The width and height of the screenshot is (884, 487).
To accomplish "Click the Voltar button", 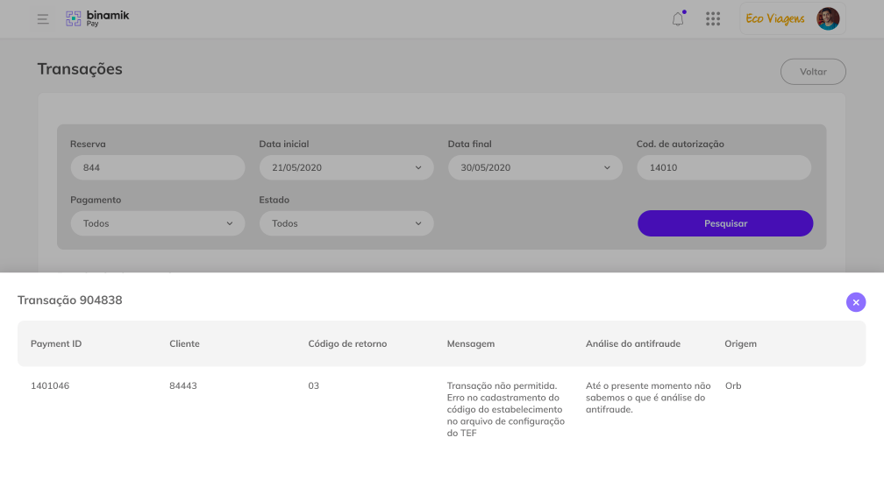I will click(x=813, y=72).
